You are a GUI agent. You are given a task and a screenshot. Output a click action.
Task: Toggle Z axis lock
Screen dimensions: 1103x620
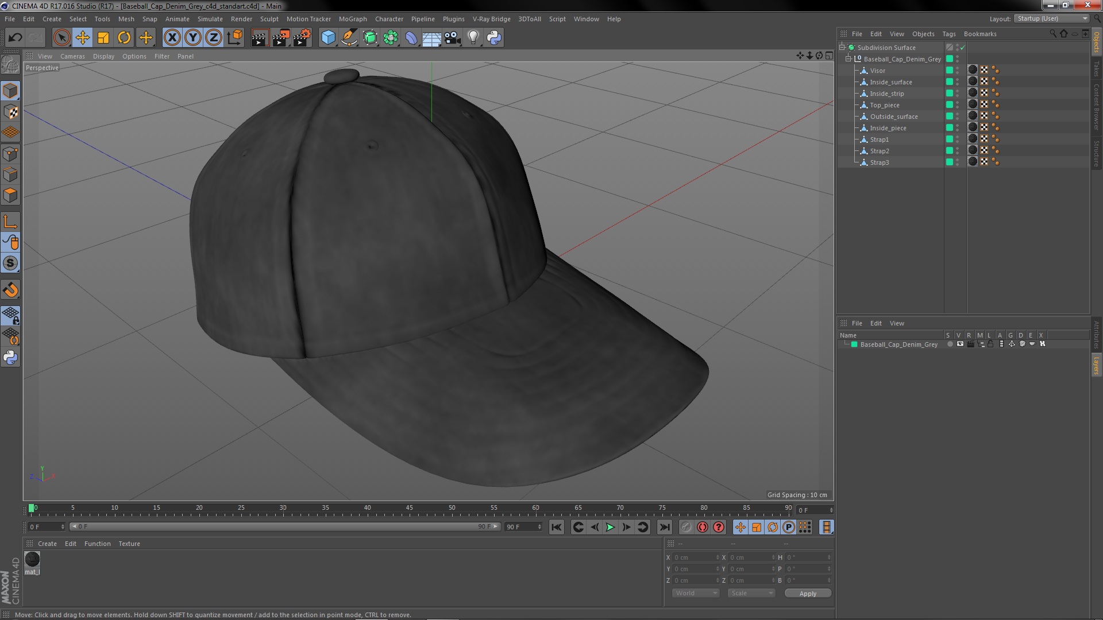click(x=214, y=38)
